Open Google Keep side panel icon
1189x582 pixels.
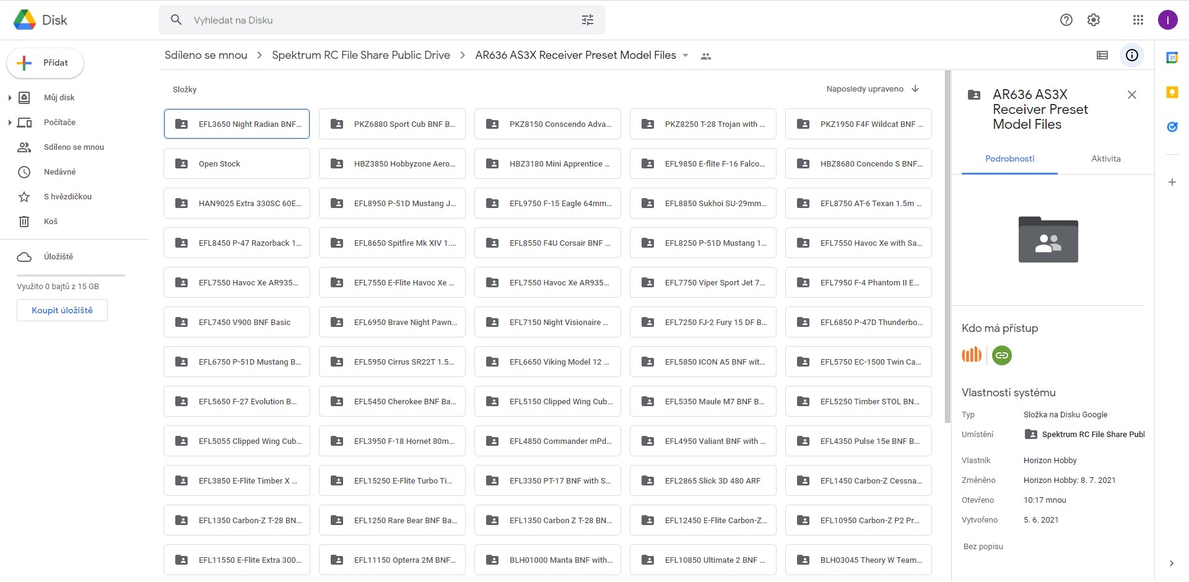[x=1172, y=93]
